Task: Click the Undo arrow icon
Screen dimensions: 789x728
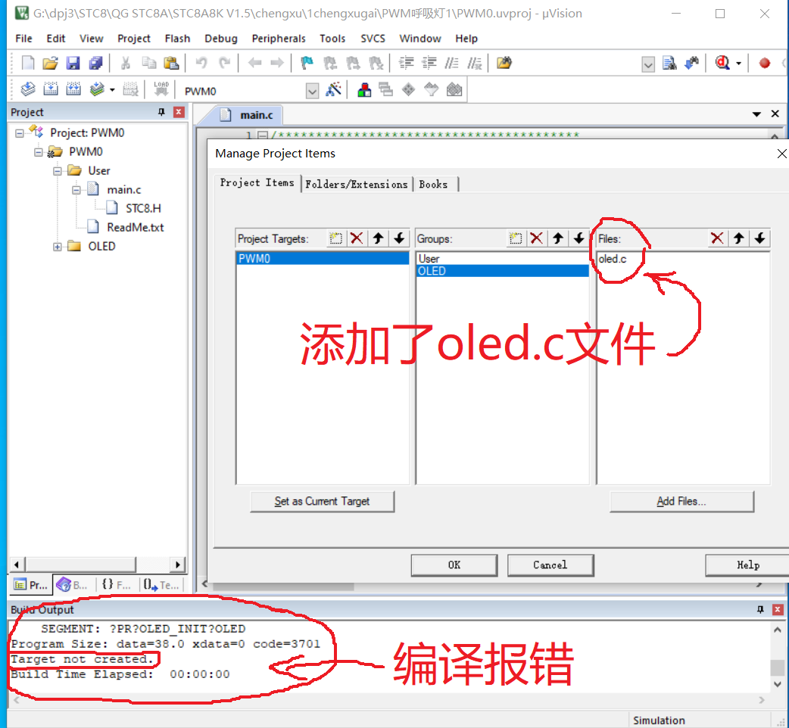Action: 201,63
